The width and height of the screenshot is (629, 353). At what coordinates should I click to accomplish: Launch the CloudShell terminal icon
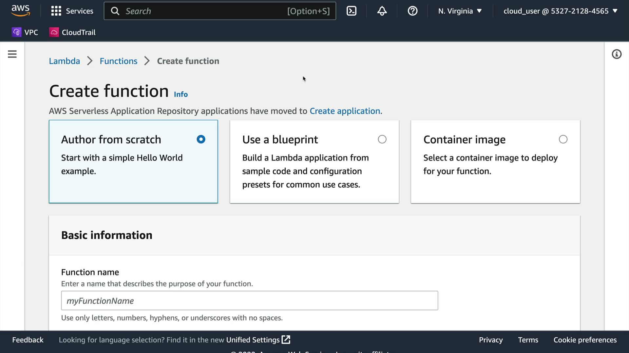351,11
